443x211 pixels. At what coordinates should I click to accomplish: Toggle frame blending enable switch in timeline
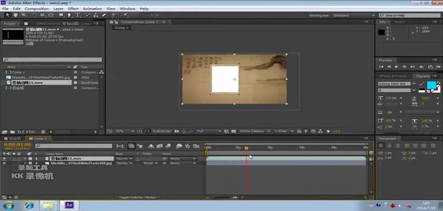click(x=160, y=146)
